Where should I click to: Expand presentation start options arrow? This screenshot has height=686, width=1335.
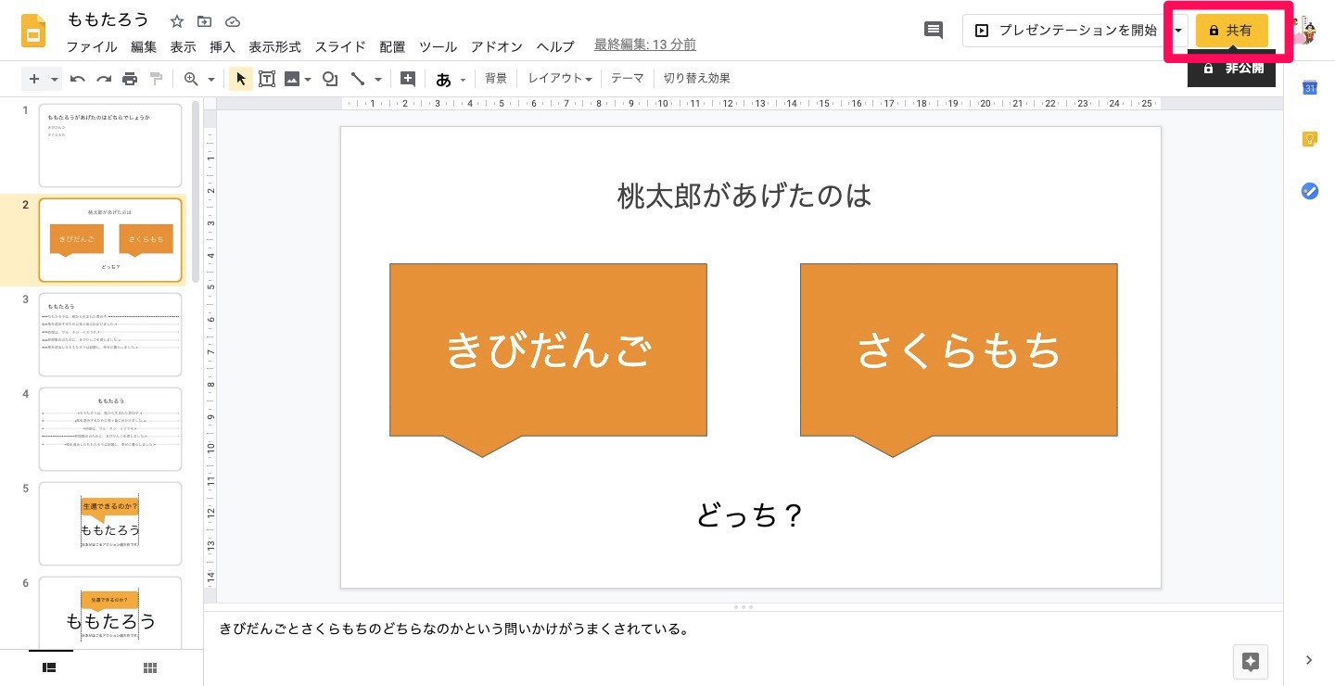point(1178,30)
